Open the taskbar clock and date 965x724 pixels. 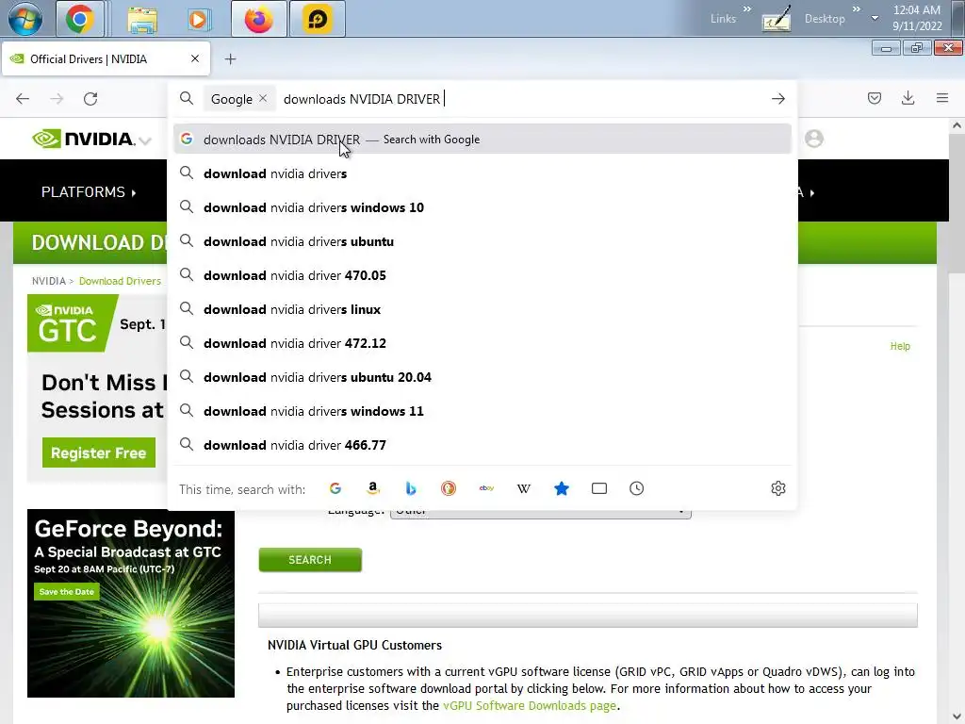tap(917, 18)
